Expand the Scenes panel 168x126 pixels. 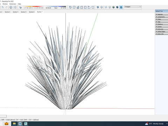click(162, 27)
